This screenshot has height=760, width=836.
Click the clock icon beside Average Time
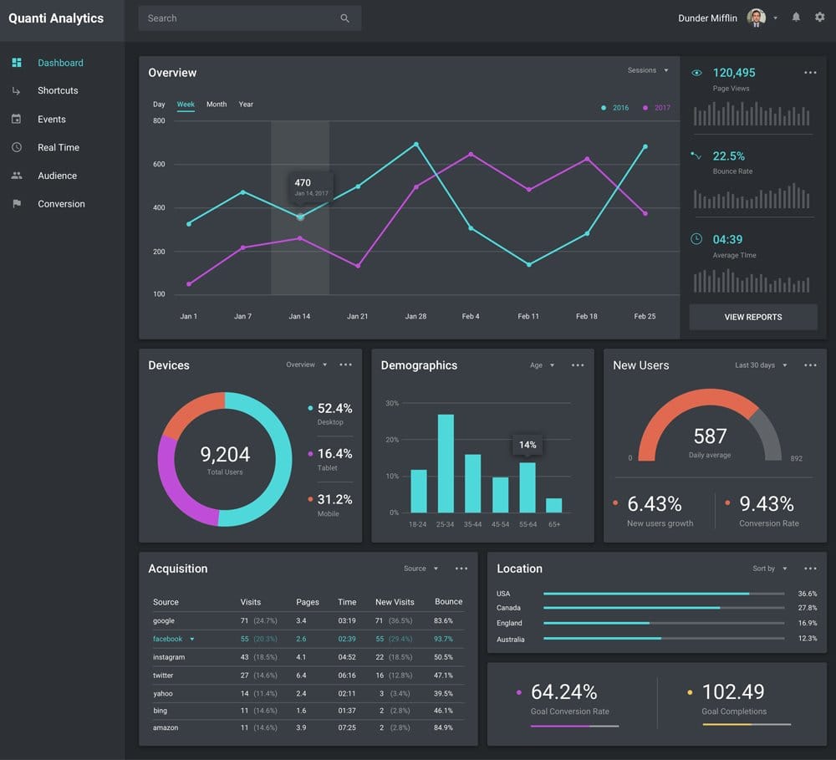tap(696, 240)
